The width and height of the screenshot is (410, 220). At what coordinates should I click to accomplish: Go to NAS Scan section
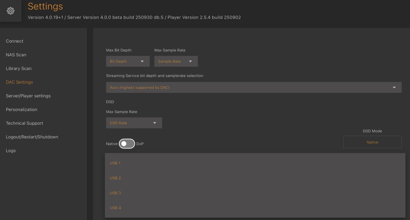(16, 55)
